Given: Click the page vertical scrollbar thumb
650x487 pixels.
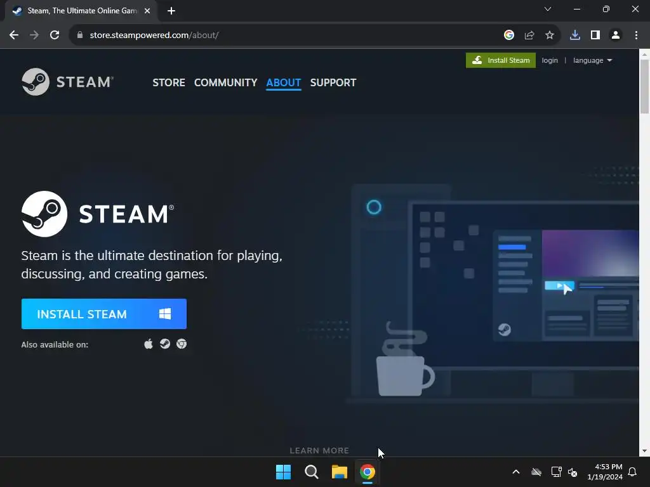Looking at the screenshot, I should coord(645,86).
